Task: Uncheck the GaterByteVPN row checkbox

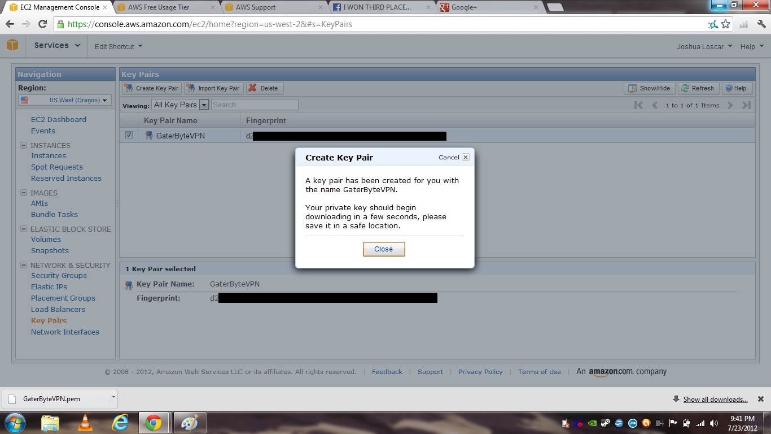Action: click(x=129, y=135)
